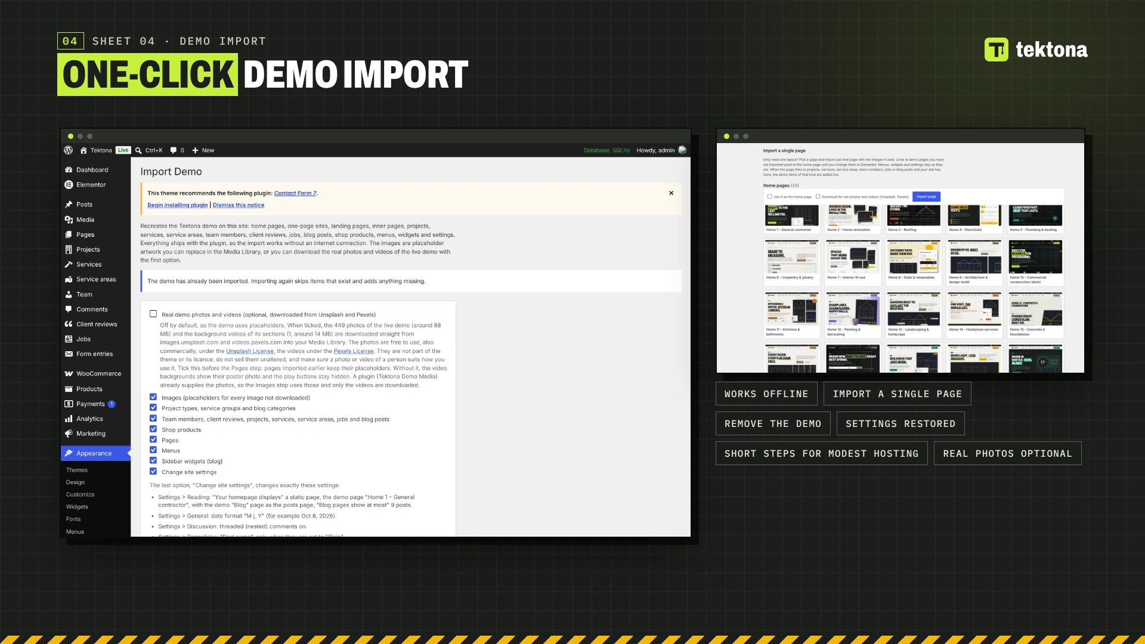Uncheck the Change site settings checkbox
The image size is (1145, 644).
(153, 472)
